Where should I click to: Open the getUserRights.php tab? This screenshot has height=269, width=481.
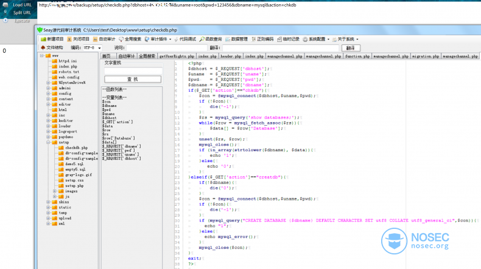pyautogui.click(x=177, y=56)
